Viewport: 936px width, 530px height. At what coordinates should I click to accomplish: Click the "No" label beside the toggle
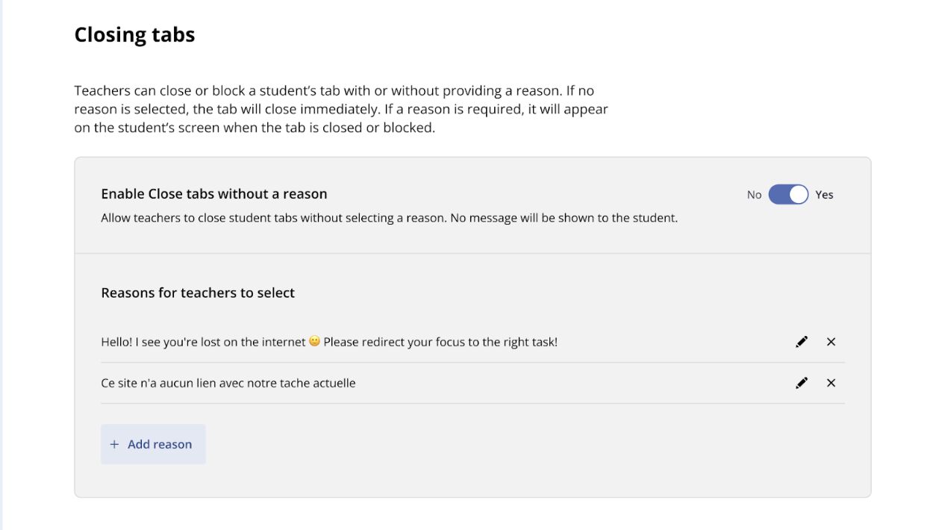(754, 195)
